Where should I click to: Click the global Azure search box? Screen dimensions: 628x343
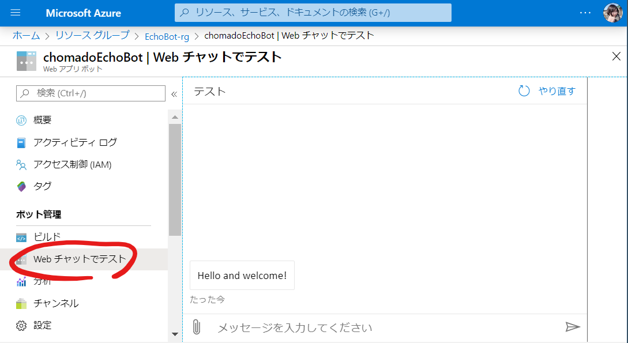[x=313, y=13]
